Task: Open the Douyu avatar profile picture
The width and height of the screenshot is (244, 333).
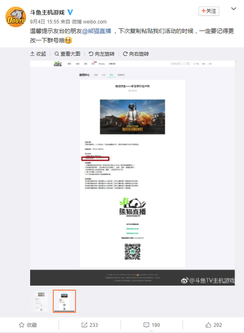Action: 16,17
